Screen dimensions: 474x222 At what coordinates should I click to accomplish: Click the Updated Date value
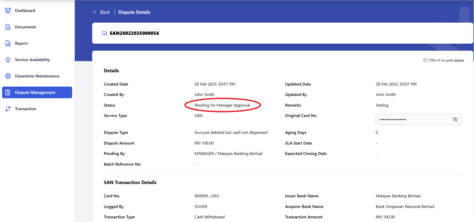(396, 84)
